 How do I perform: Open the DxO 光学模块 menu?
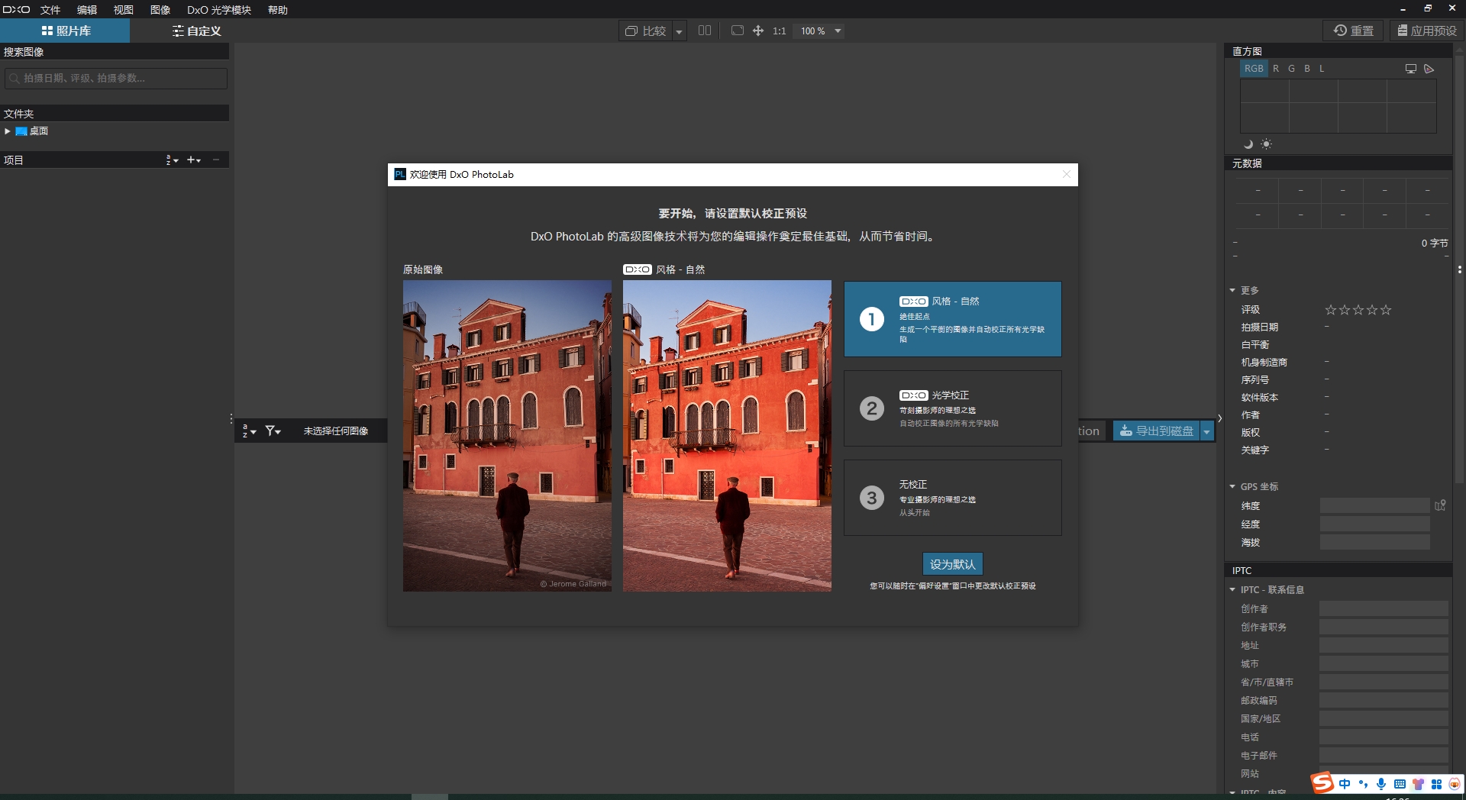click(x=218, y=10)
